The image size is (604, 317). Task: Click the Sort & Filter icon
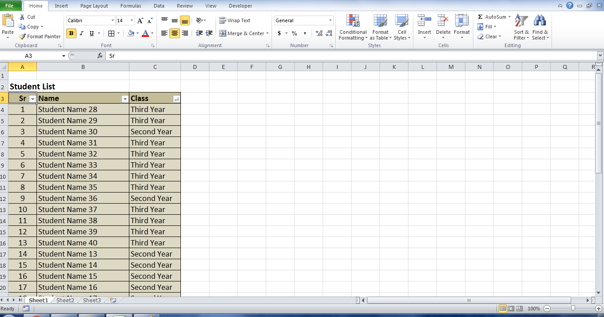click(x=521, y=20)
